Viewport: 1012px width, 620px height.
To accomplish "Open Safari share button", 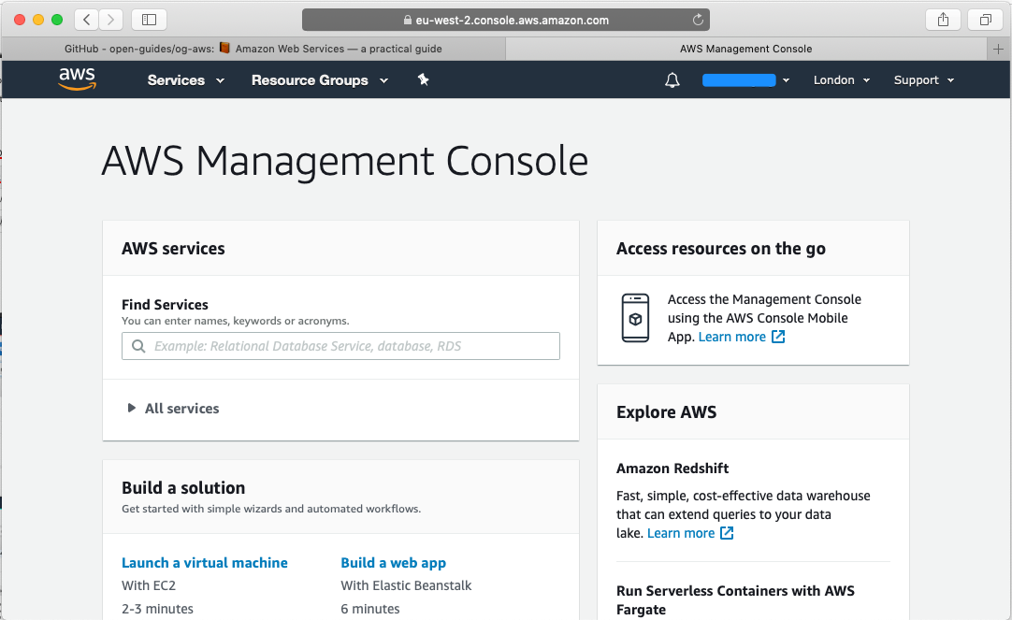I will pos(943,20).
